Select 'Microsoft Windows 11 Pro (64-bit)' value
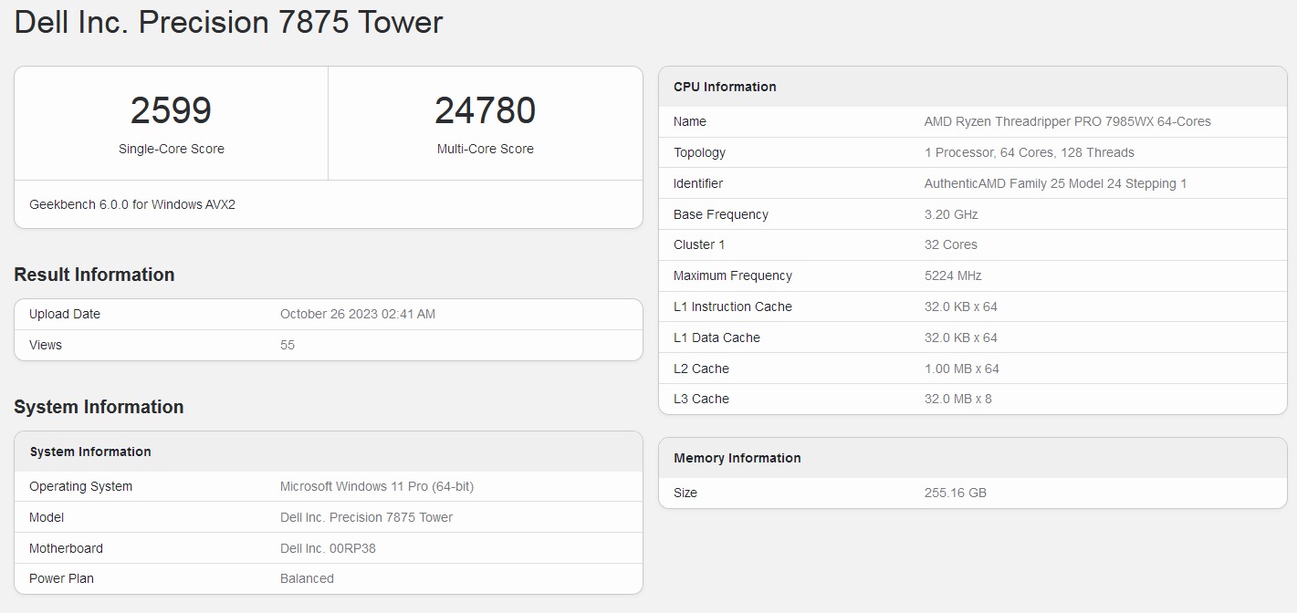 tap(377, 486)
